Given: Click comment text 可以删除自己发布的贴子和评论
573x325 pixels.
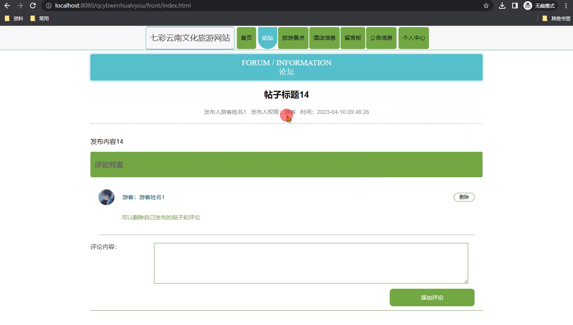Looking at the screenshot, I should tap(161, 217).
